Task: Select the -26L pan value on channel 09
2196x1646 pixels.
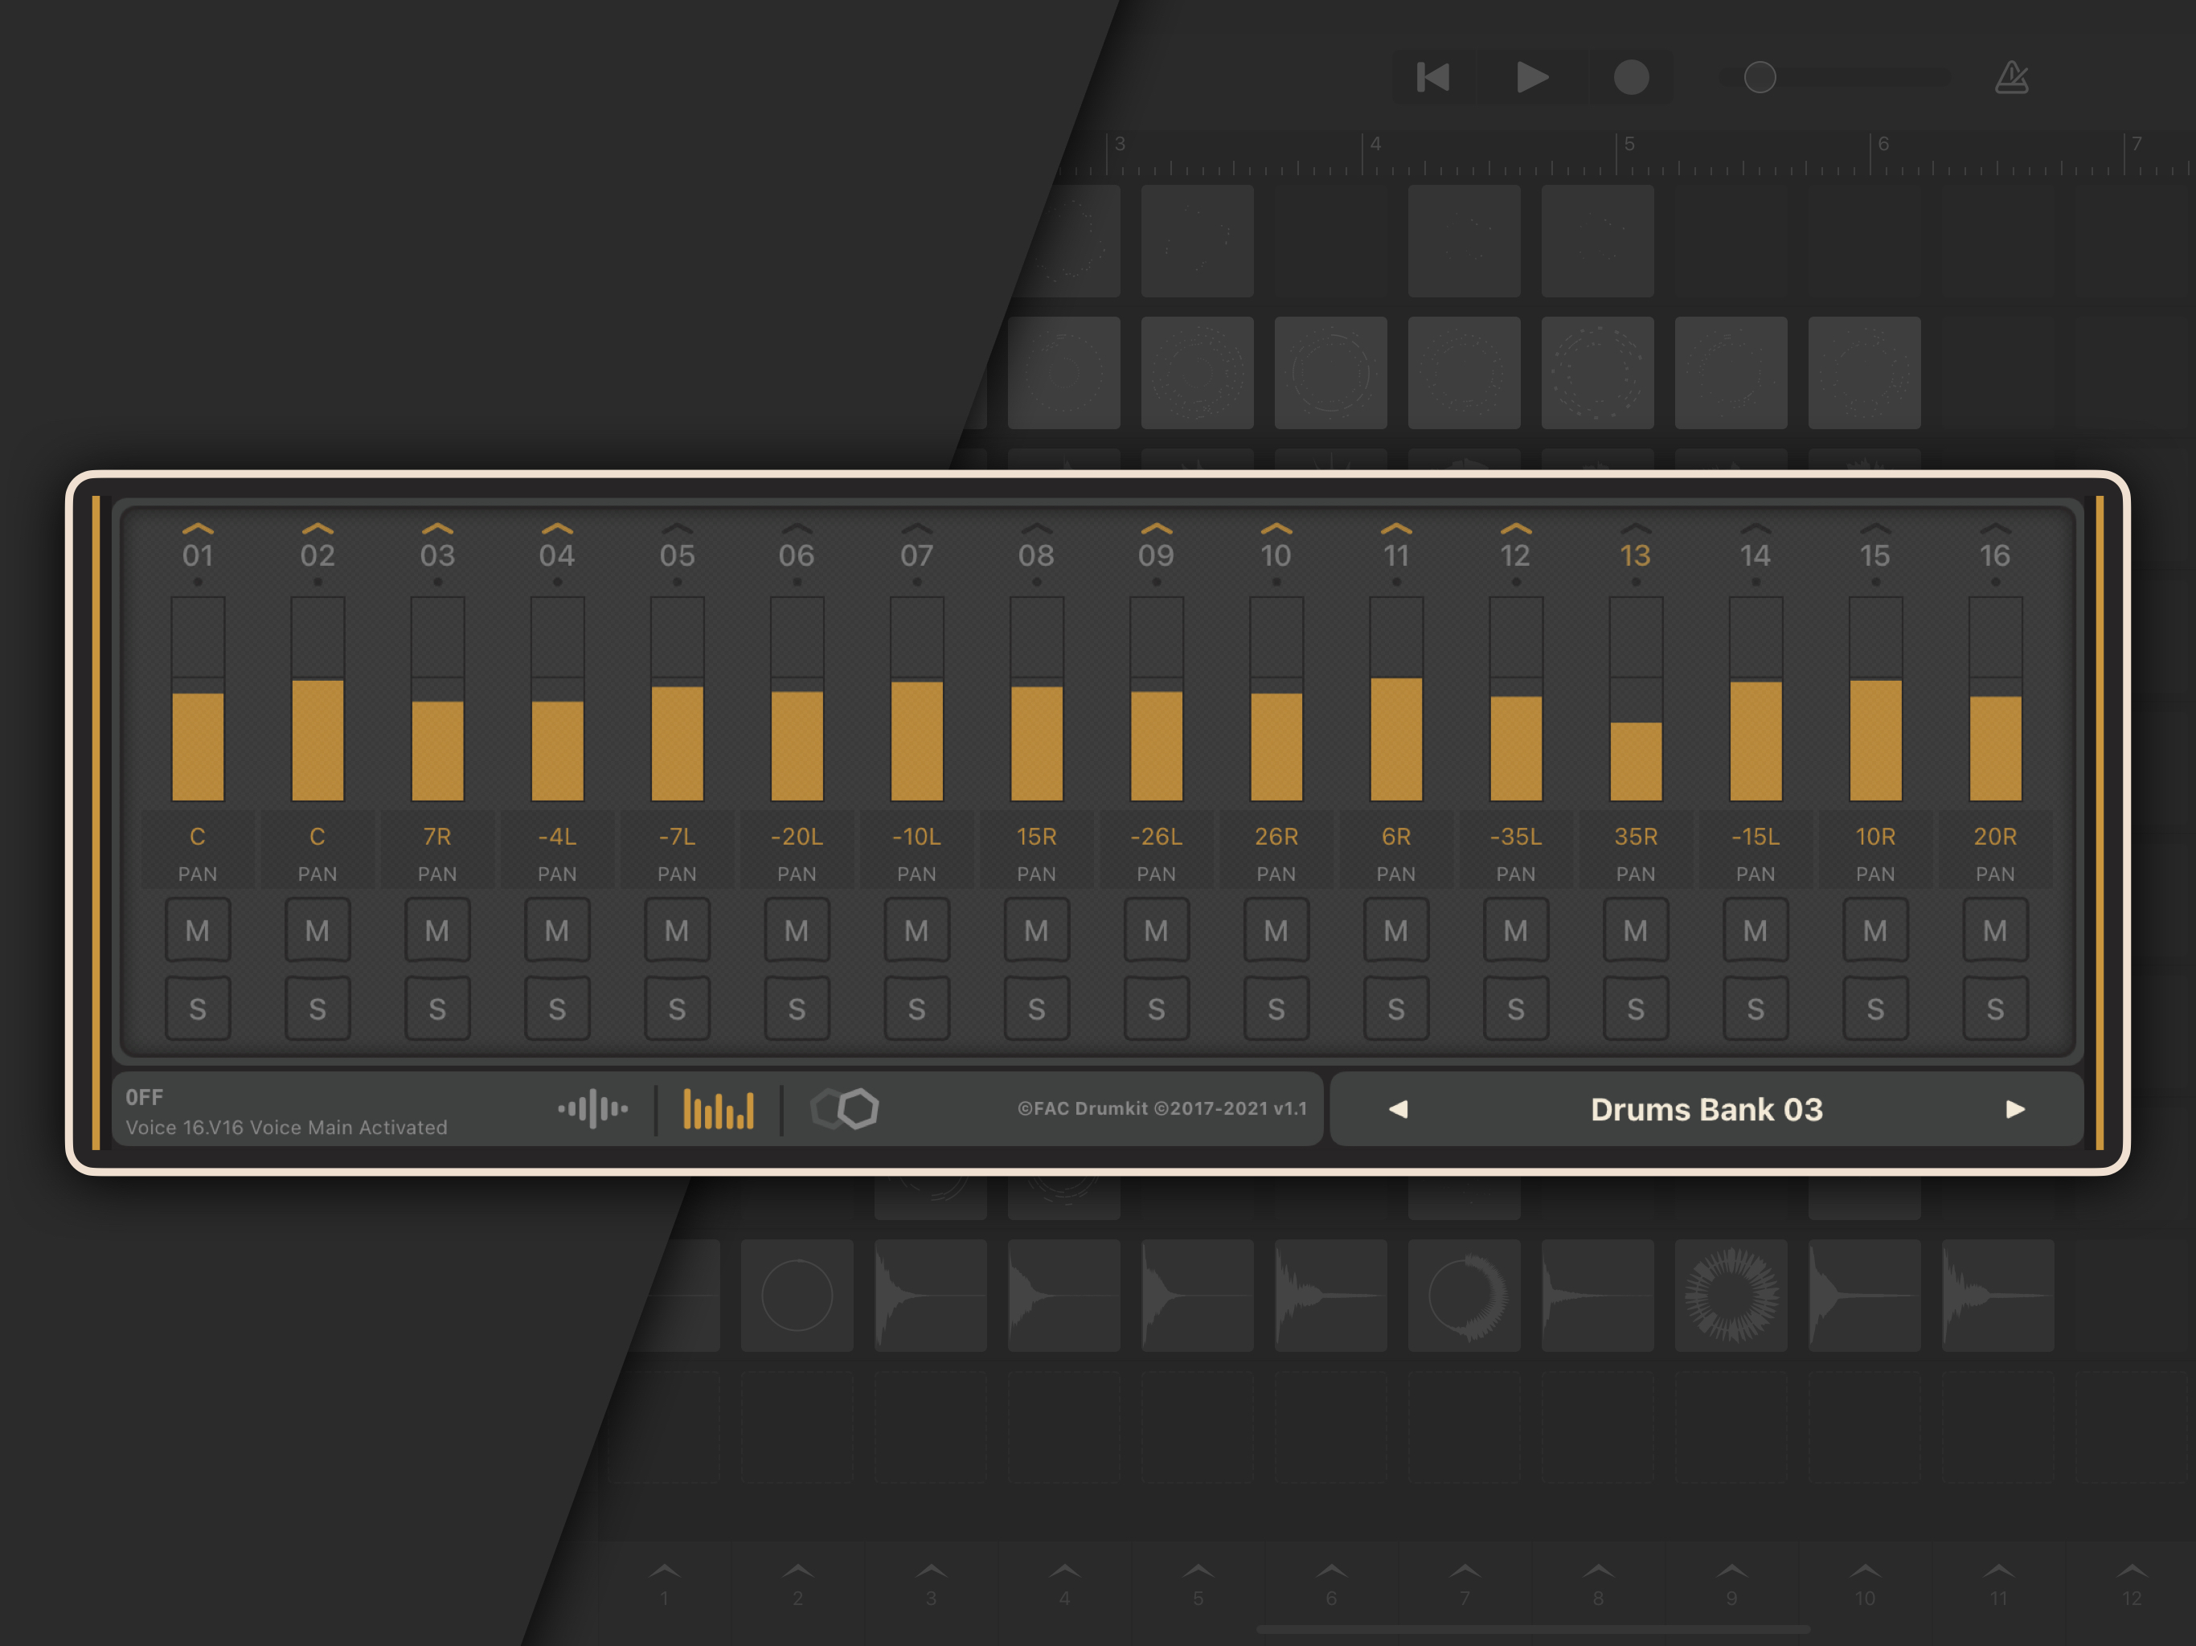Action: pos(1156,837)
